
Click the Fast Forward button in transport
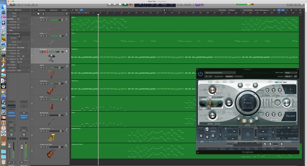pyautogui.click(x=115, y=4)
